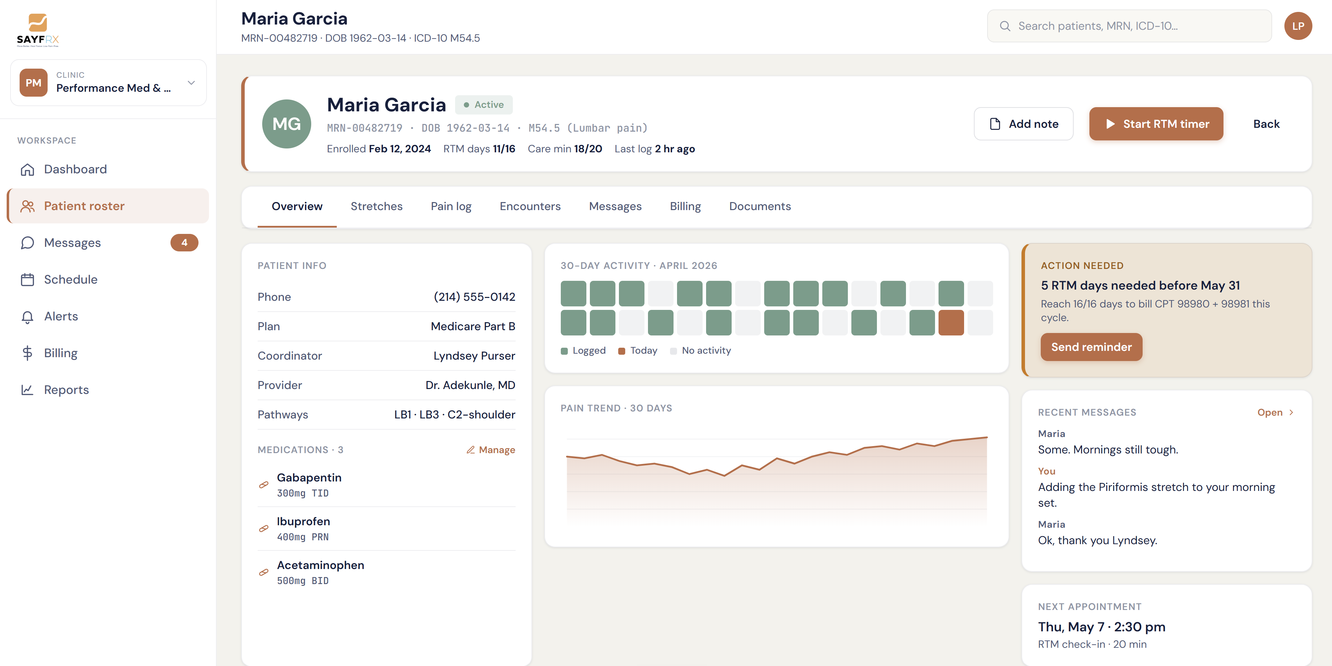Click message 'Some. Mornings still tough.'

[x=1108, y=450]
